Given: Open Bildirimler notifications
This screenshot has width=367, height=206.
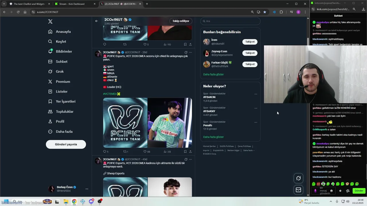Looking at the screenshot, I should point(60,51).
